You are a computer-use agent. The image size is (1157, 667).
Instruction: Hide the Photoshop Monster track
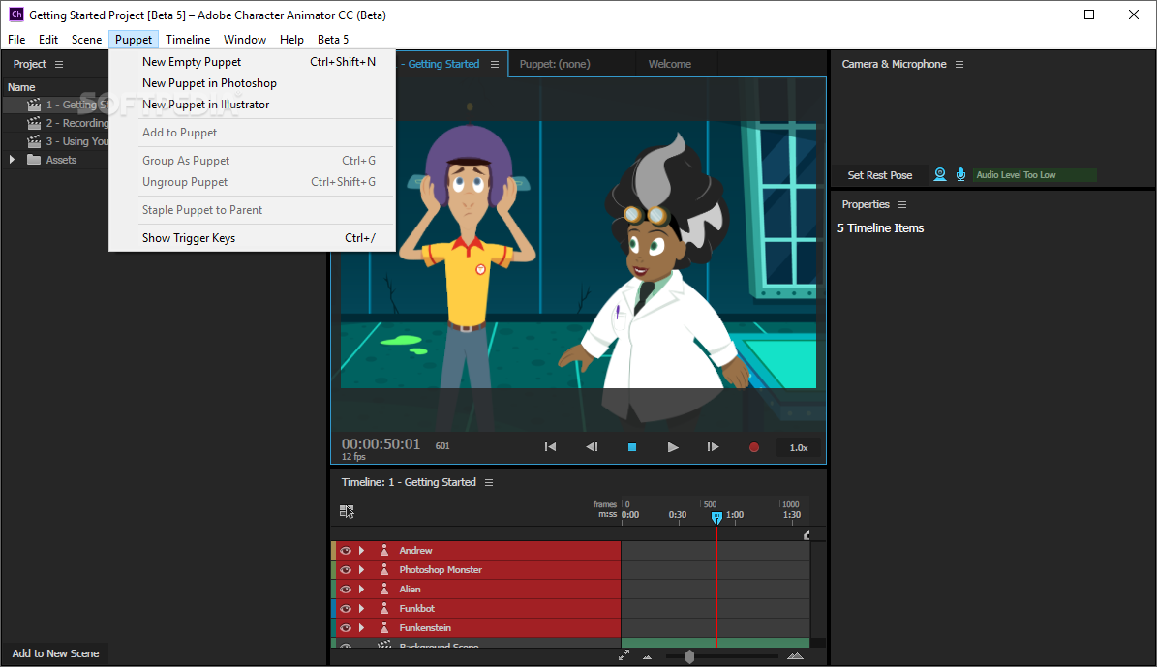(346, 569)
